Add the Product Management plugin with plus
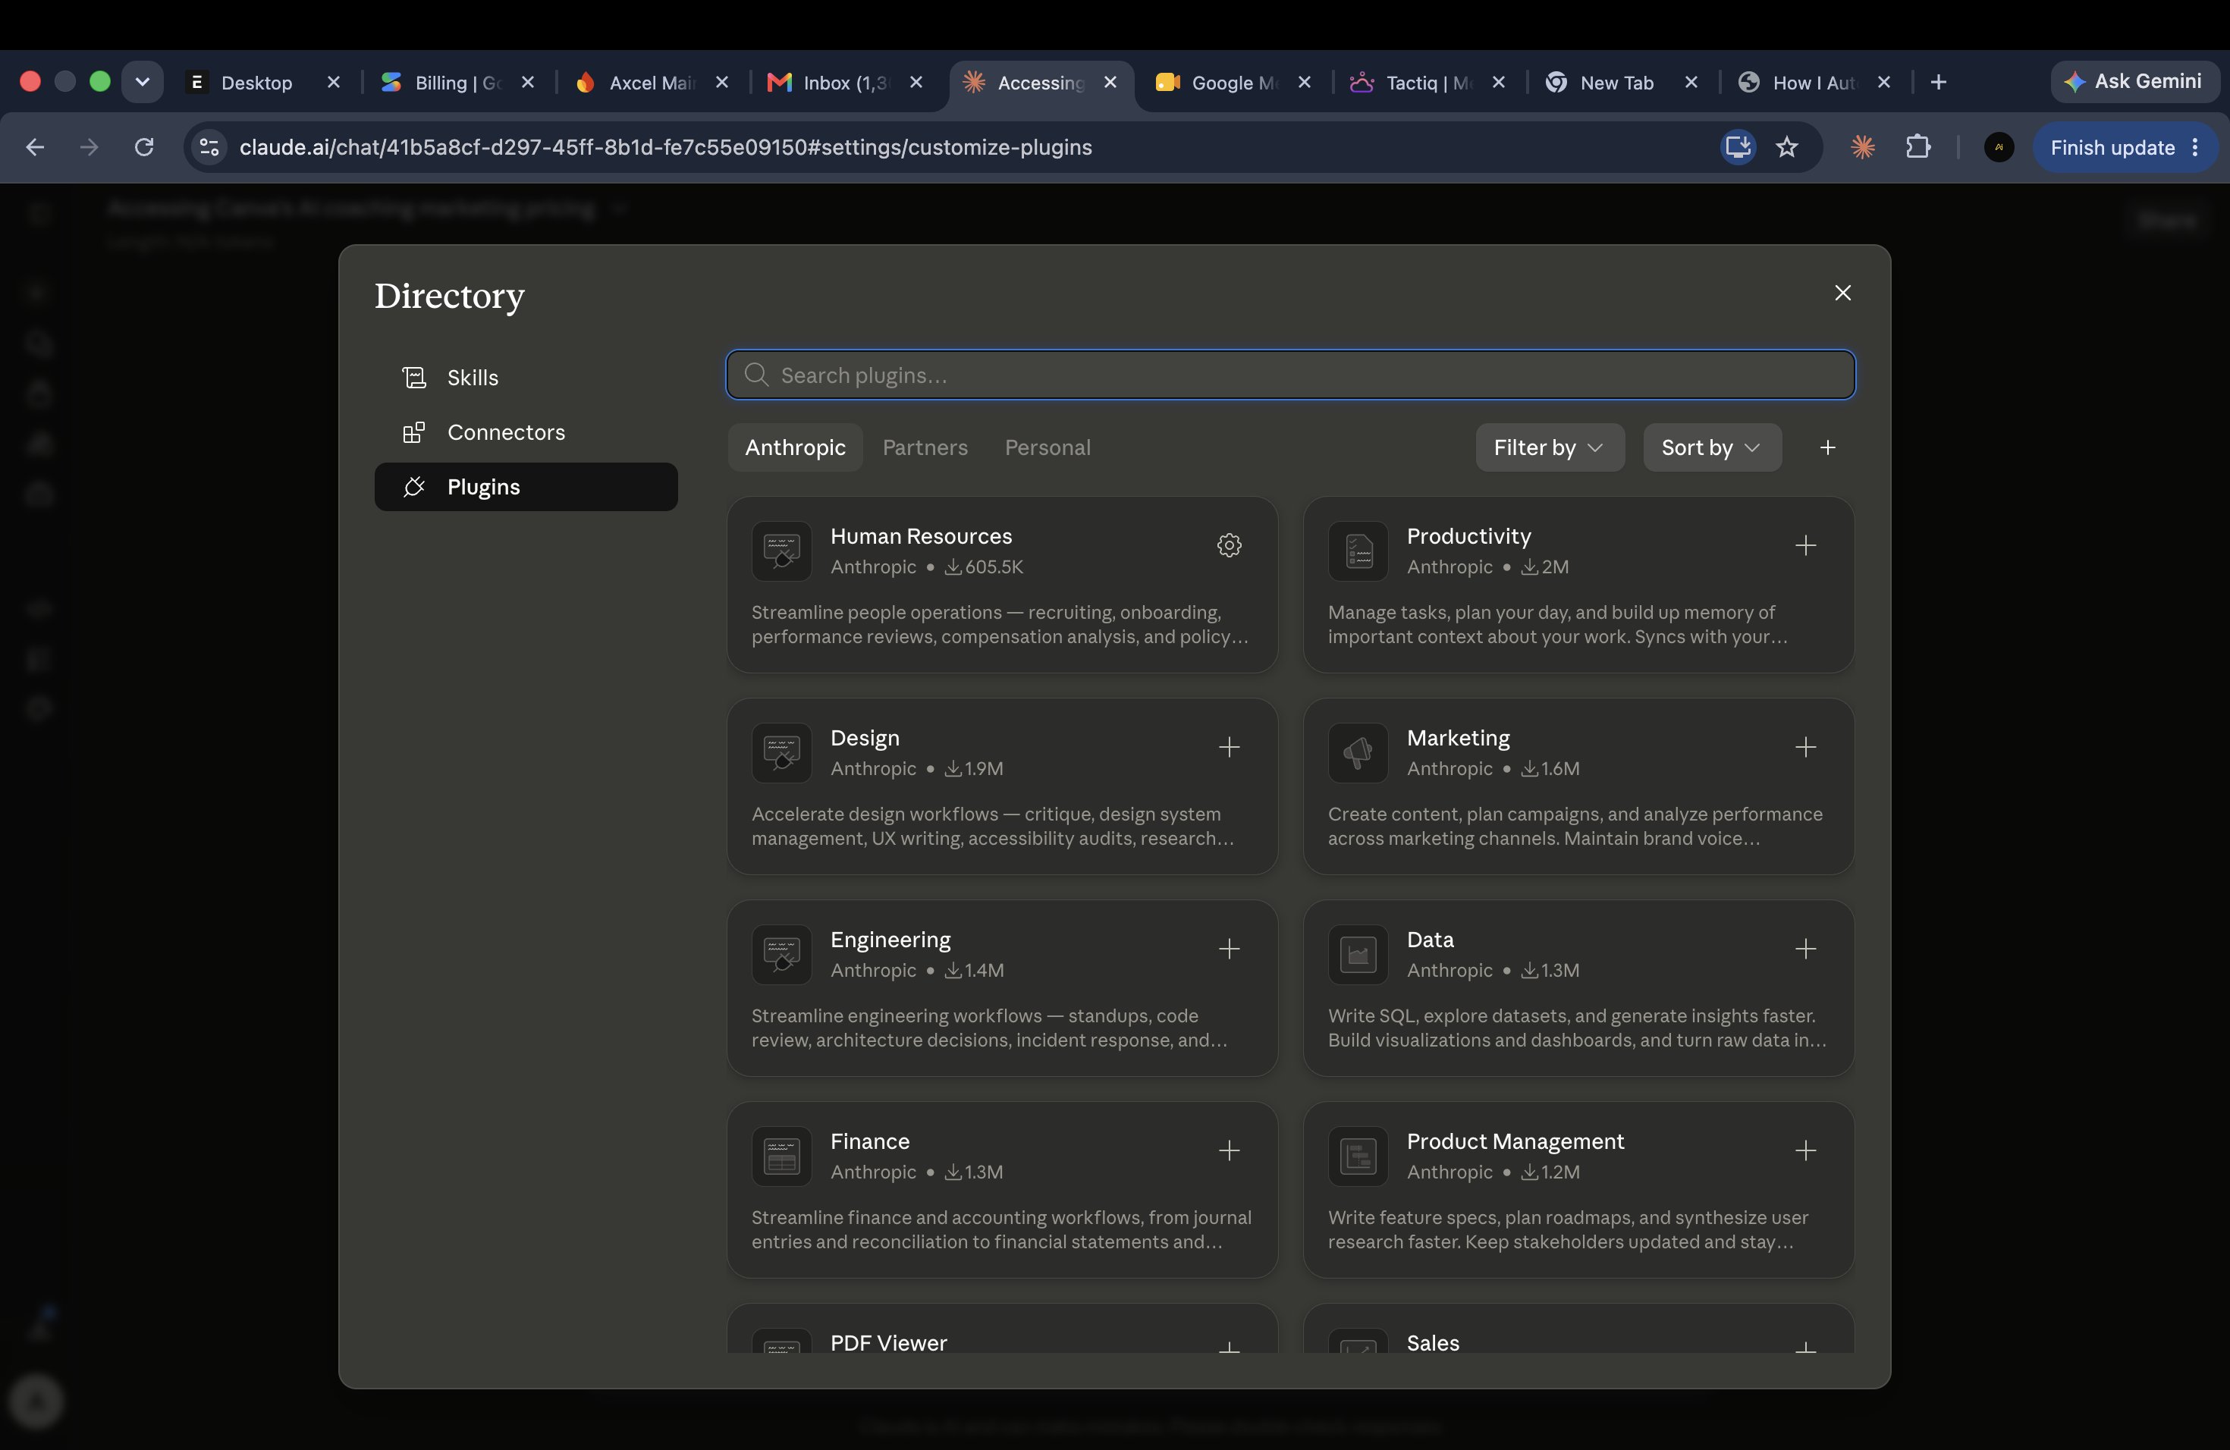 (1805, 1150)
